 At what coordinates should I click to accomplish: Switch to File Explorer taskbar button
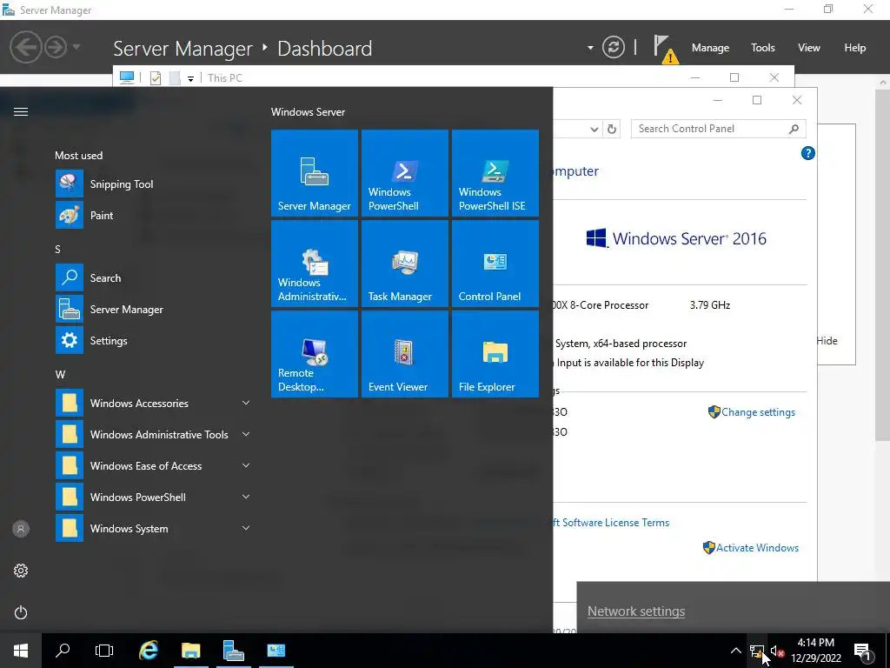pyautogui.click(x=190, y=651)
